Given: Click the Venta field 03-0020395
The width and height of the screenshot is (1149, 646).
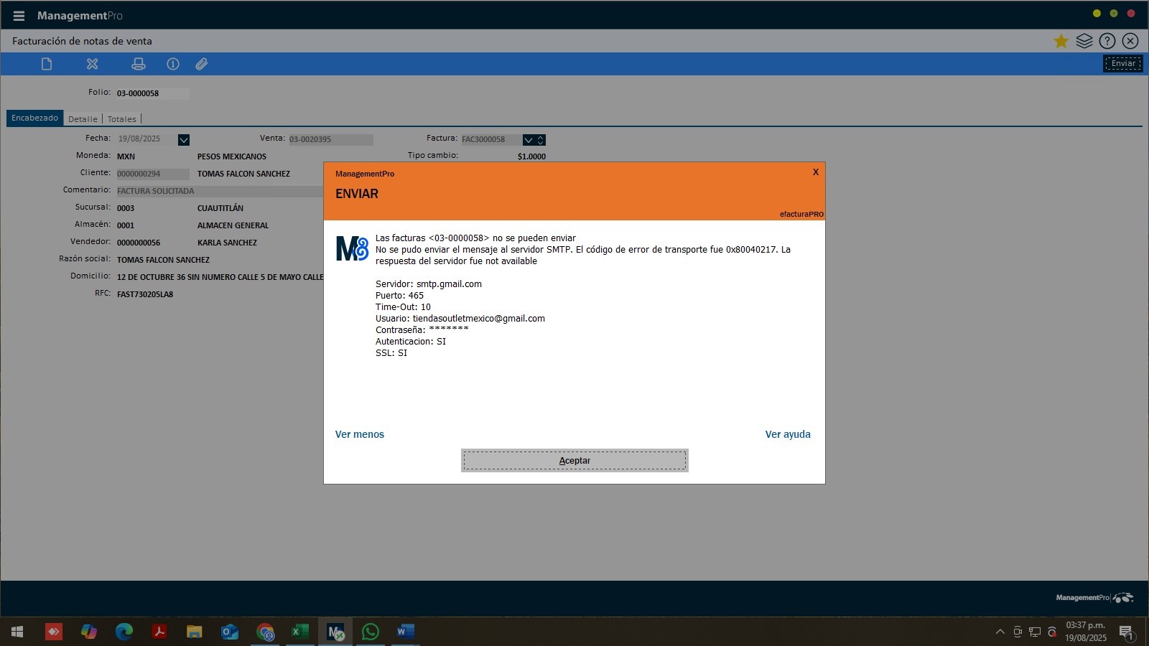Looking at the screenshot, I should coord(330,139).
